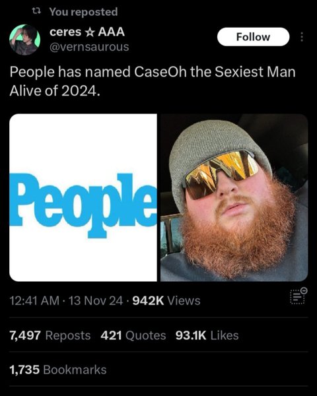Open the three-dot more options menu

pos(301,37)
